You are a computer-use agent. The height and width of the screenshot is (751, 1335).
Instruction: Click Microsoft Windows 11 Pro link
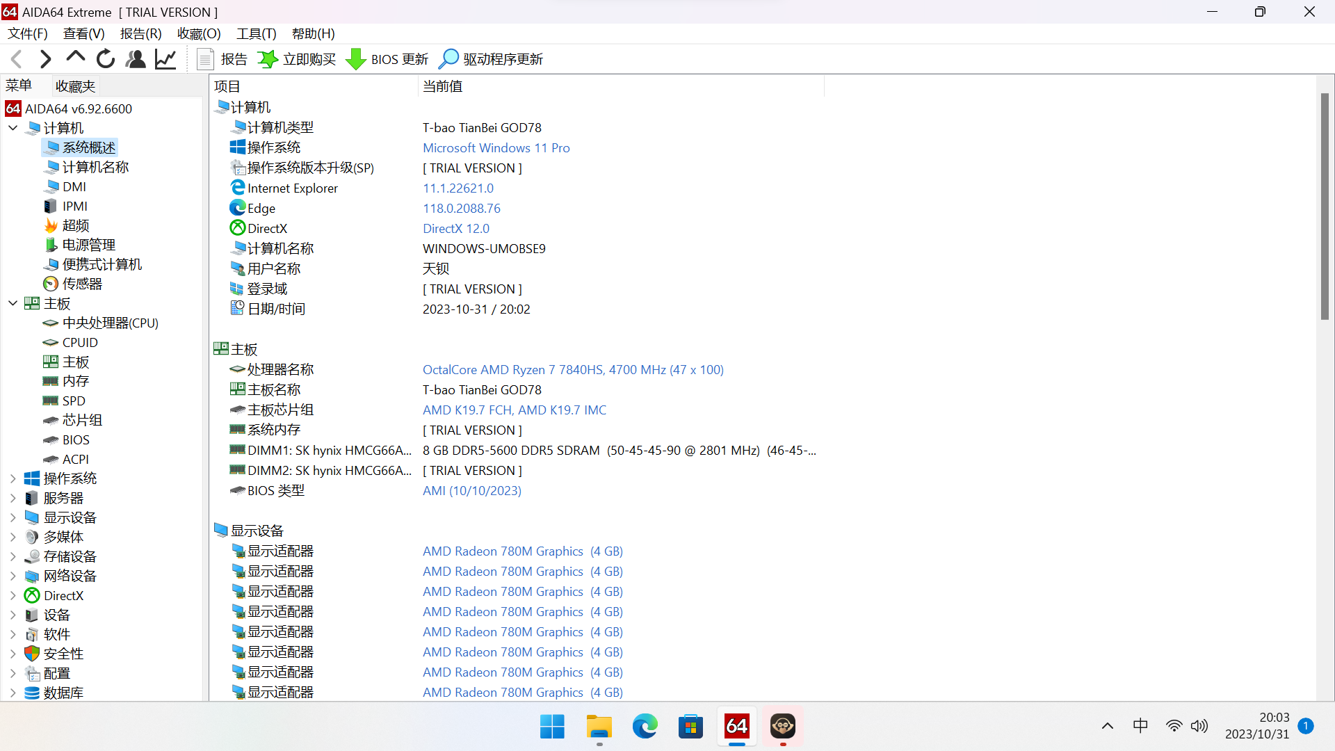496,148
